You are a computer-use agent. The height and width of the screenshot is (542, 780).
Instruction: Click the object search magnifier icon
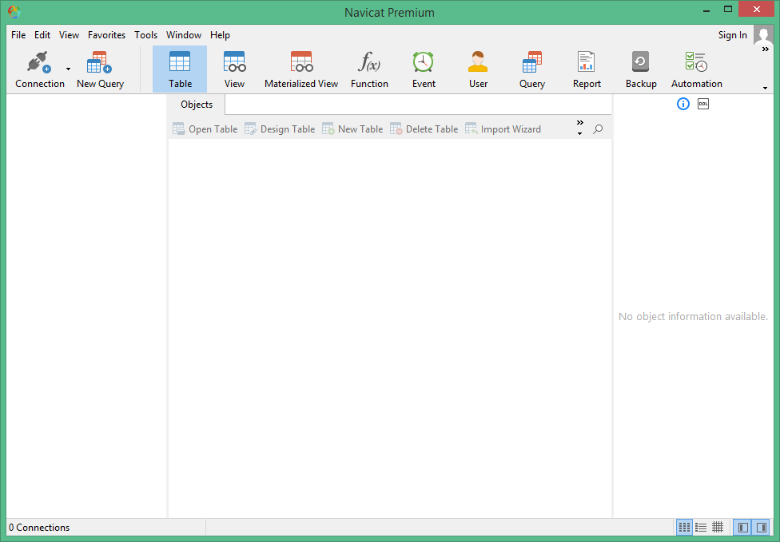point(598,129)
